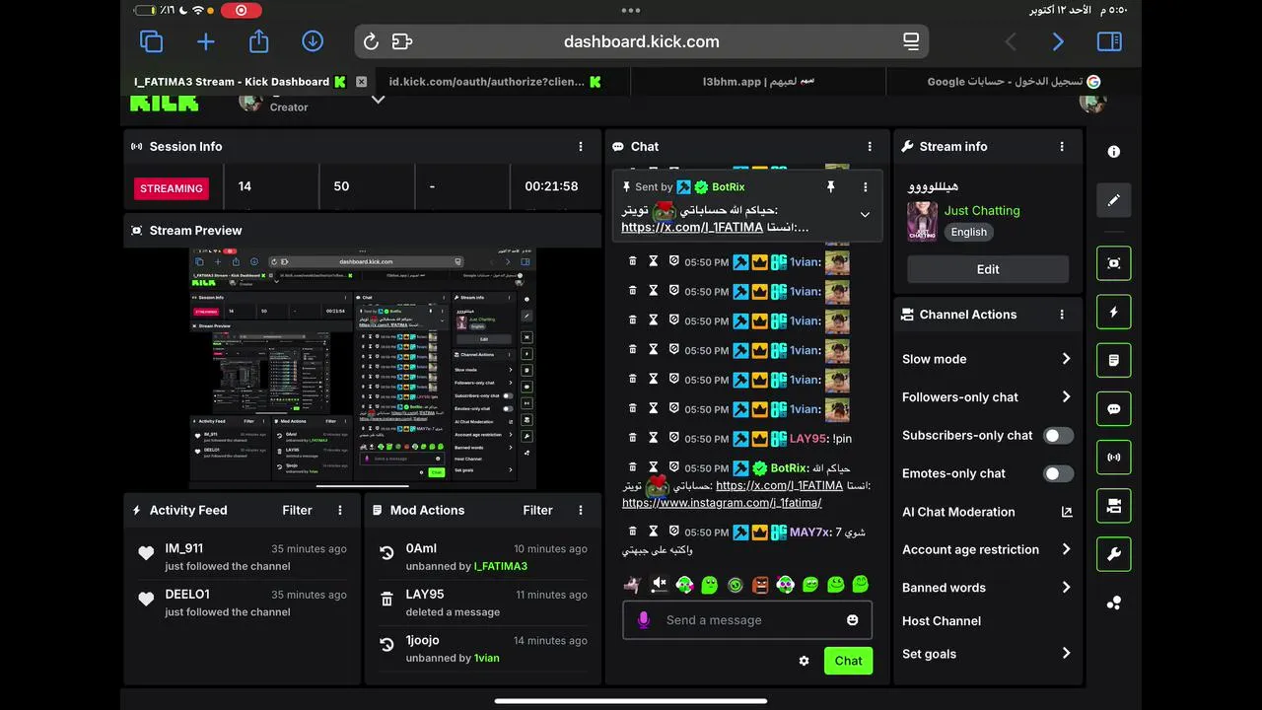Screen dimensions: 1262x710
Task: Timeout LAY95 using the hourglass icon
Action: pos(653,438)
